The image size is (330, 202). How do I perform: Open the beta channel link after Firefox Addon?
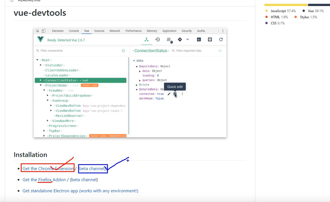click(x=84, y=180)
